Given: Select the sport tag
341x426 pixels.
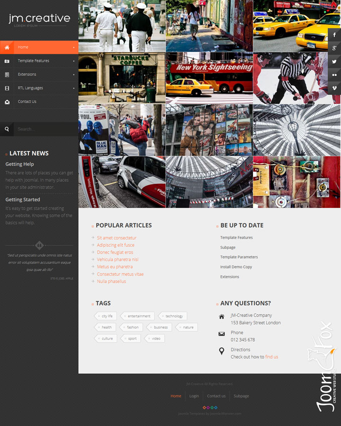Looking at the screenshot, I should tap(131, 338).
